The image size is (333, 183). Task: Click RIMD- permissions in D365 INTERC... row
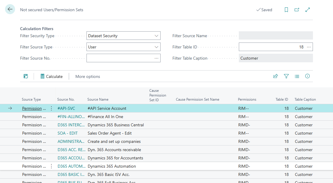[x=244, y=125]
